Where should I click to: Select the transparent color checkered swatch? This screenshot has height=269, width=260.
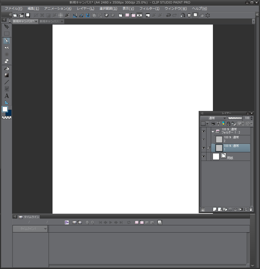tap(7, 117)
